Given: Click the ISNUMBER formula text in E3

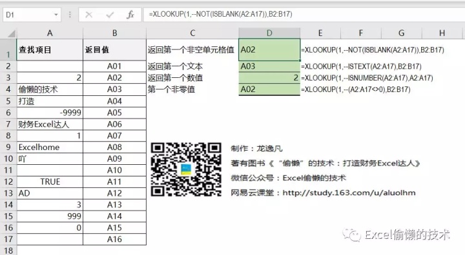Looking at the screenshot, I should (x=367, y=78).
